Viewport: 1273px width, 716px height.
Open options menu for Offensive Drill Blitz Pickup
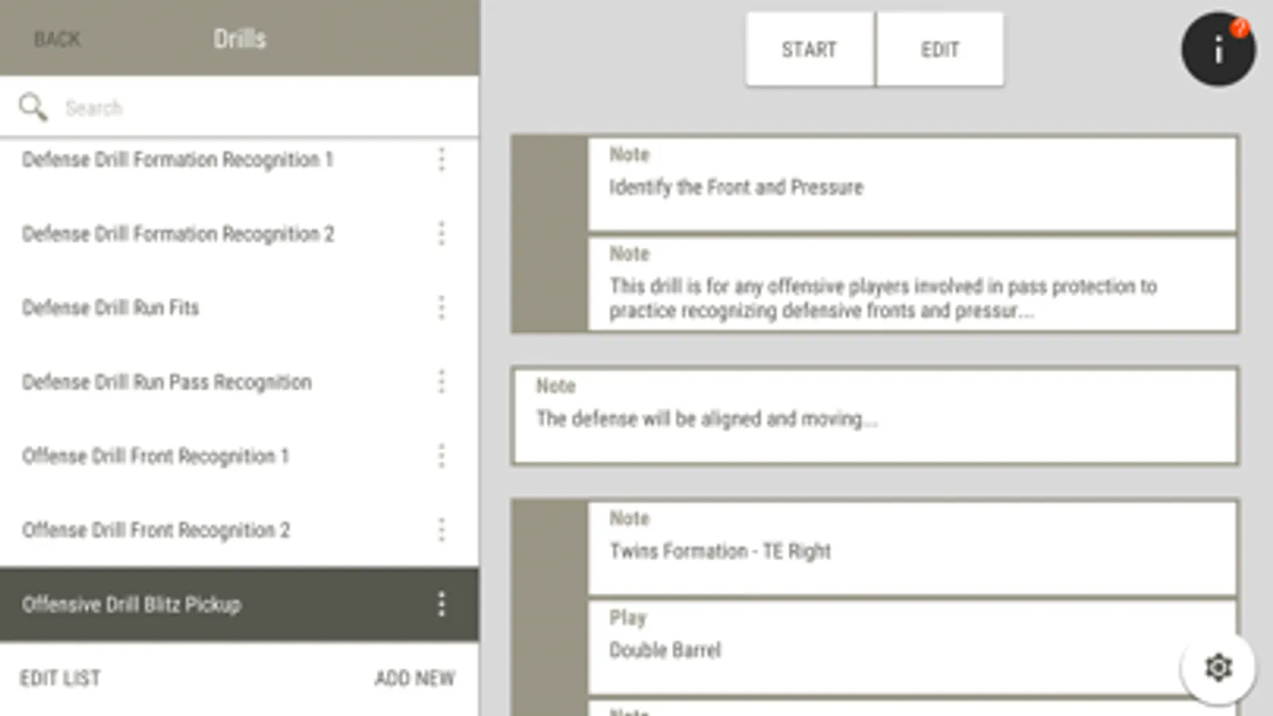point(442,605)
